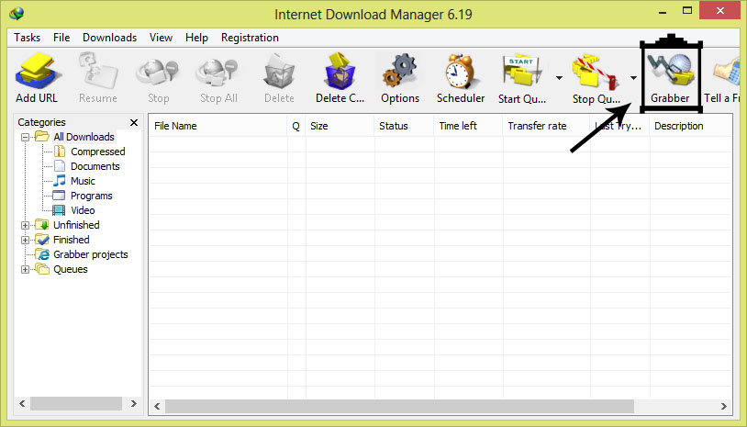Open the Stop Queue dropdown arrow
747x427 pixels.
click(x=633, y=78)
